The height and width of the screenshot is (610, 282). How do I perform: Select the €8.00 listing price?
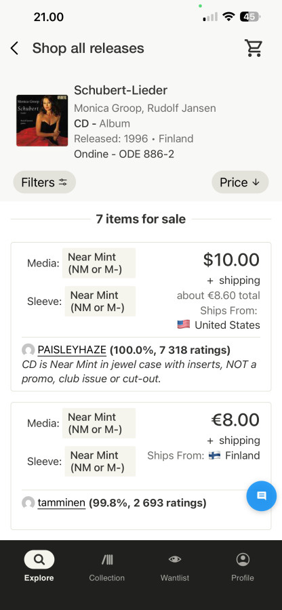tap(235, 420)
